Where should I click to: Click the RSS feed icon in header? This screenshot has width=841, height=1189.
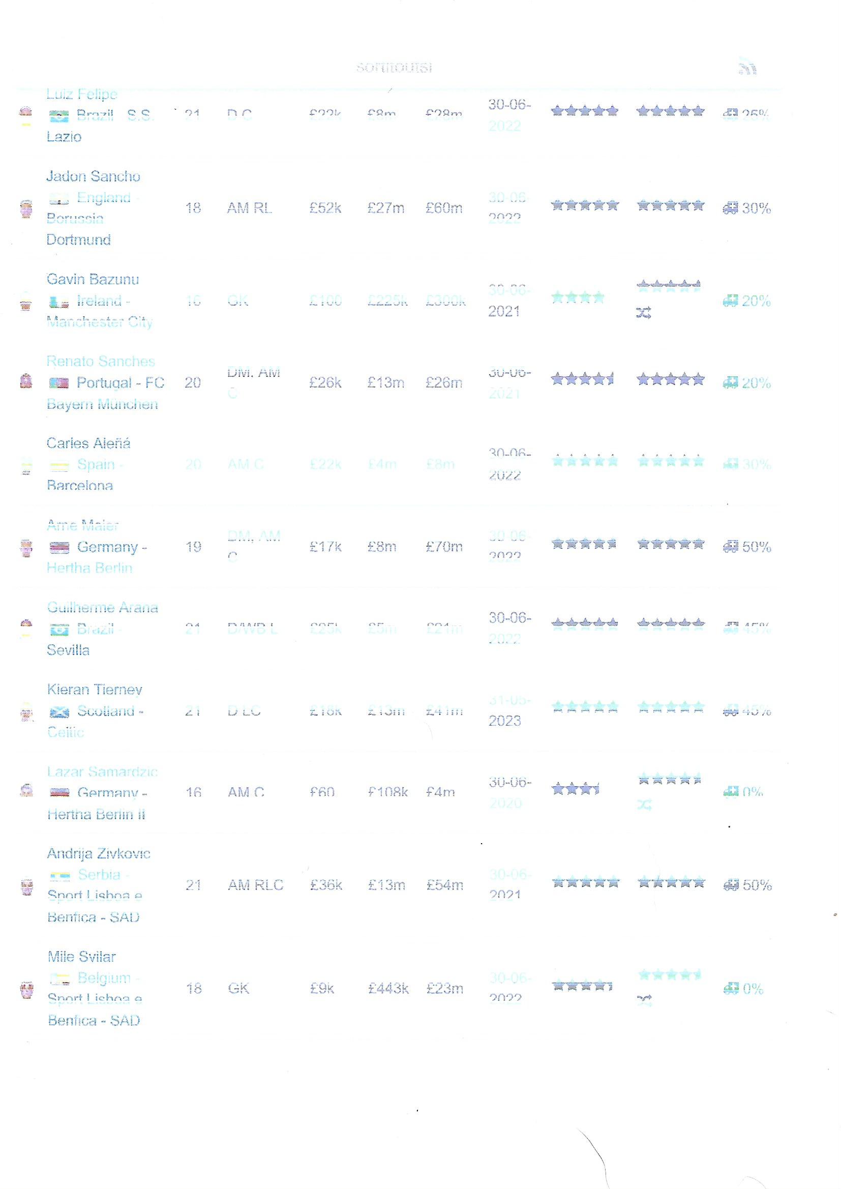click(x=747, y=67)
